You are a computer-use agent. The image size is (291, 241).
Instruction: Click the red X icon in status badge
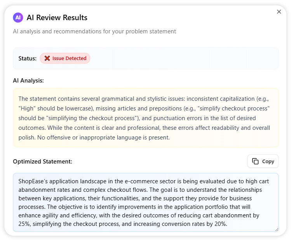[47, 59]
